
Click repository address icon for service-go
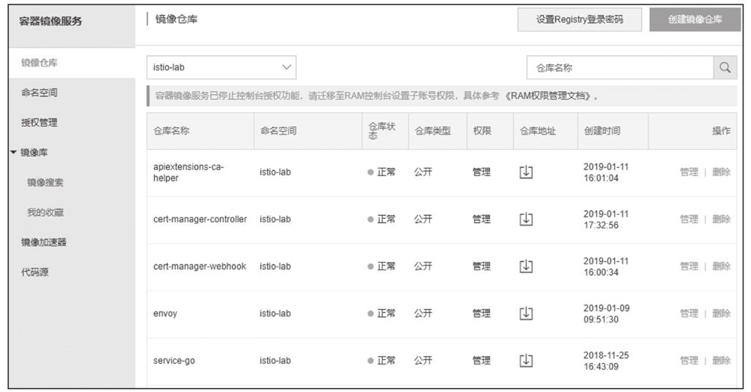point(526,360)
